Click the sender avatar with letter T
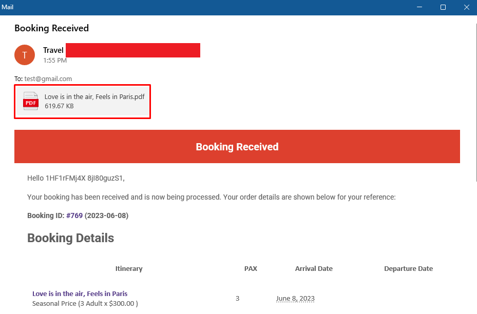 pos(25,55)
